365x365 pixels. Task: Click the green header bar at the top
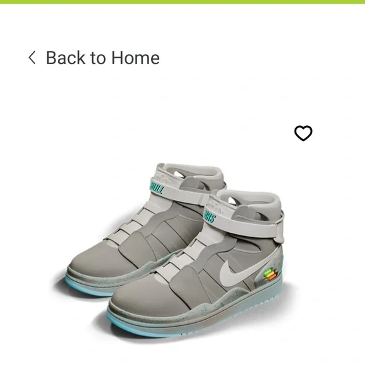[182, 2]
